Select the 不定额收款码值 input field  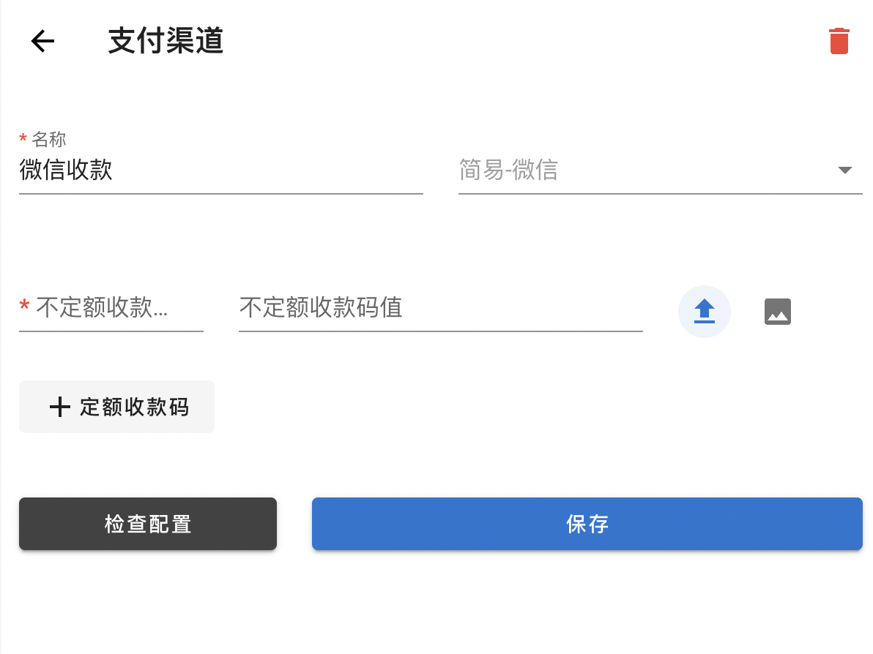coord(439,308)
